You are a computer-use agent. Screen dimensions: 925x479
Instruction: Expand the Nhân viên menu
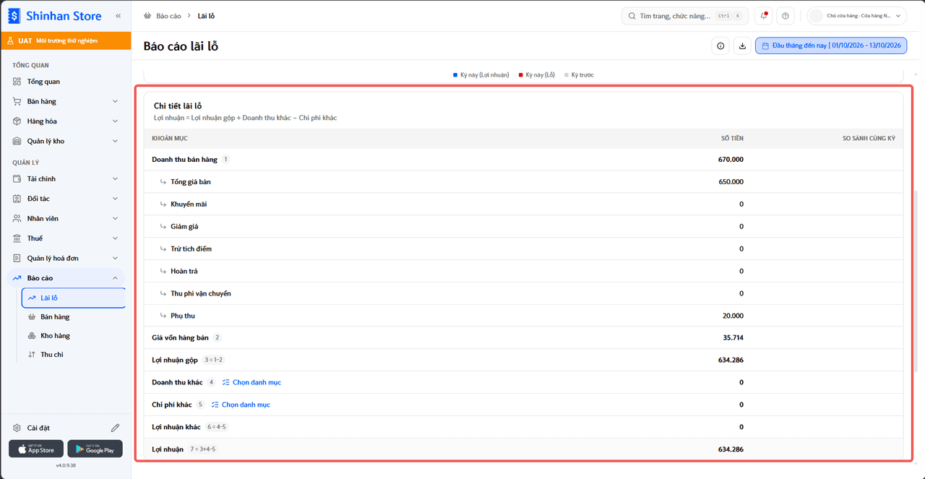coord(66,218)
